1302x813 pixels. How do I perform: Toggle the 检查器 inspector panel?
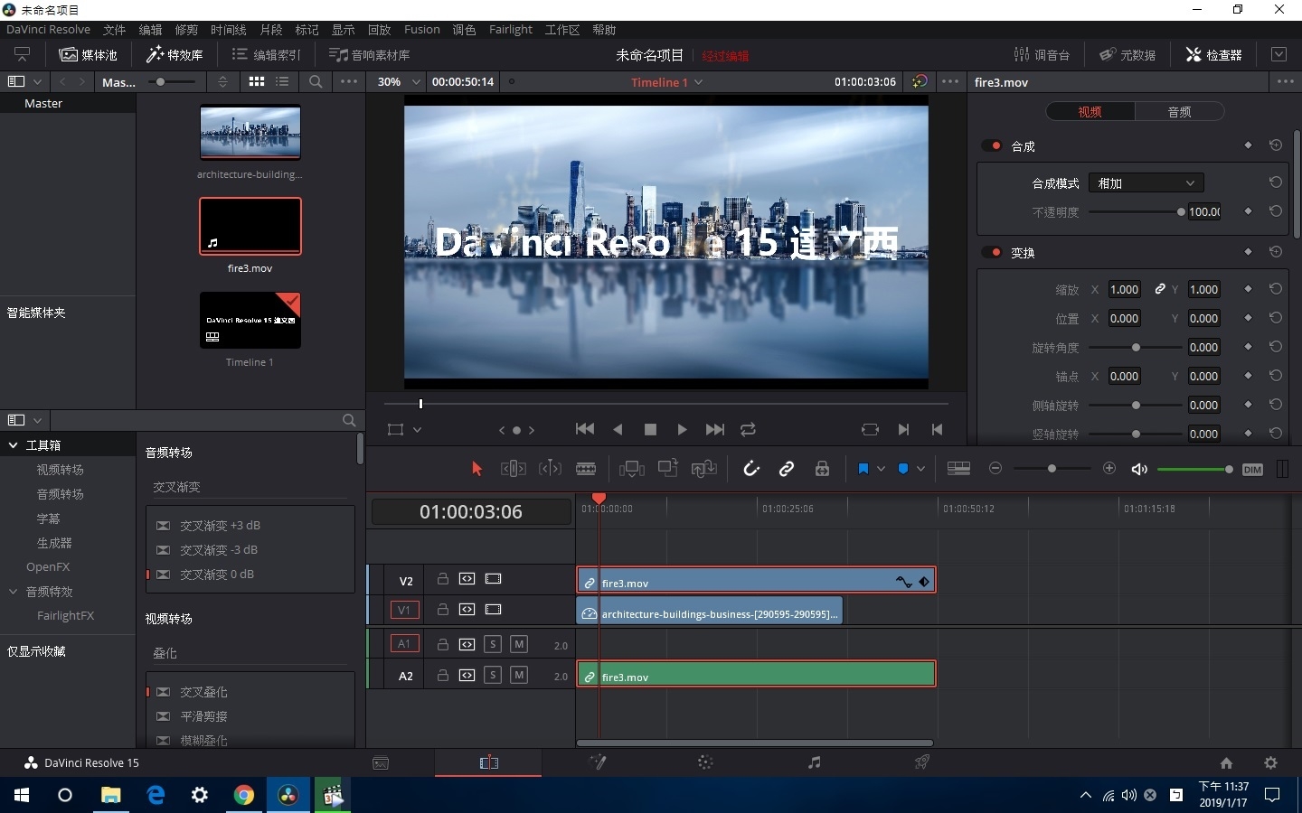pyautogui.click(x=1213, y=55)
